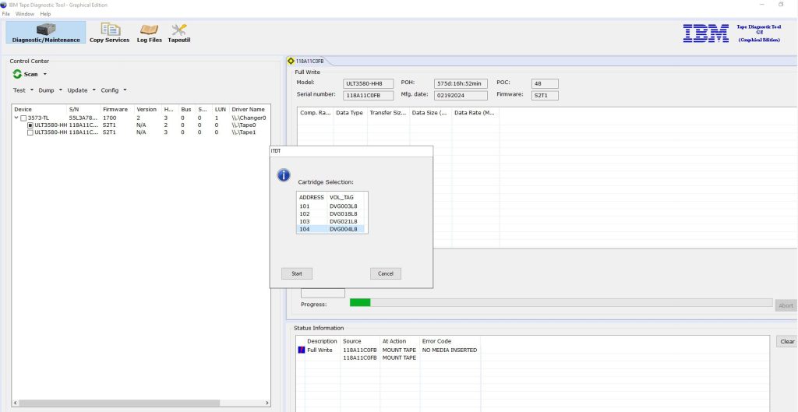This screenshot has width=798, height=412.
Task: Click the POH field 575d:16h:52min
Action: 461,83
